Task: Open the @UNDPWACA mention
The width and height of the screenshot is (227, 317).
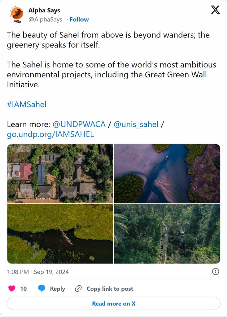Action: pos(79,124)
